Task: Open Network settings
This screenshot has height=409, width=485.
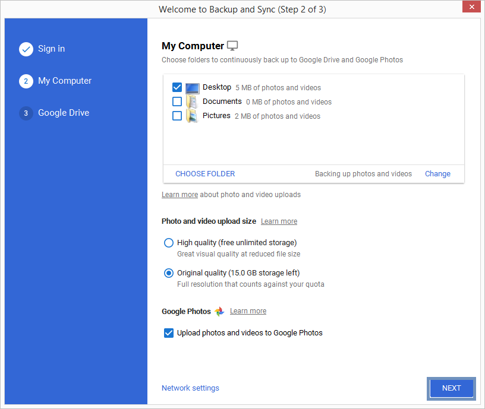Action: pyautogui.click(x=190, y=388)
